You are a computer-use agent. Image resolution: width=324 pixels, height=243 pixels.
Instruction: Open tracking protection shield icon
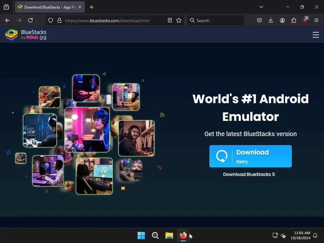pos(51,20)
